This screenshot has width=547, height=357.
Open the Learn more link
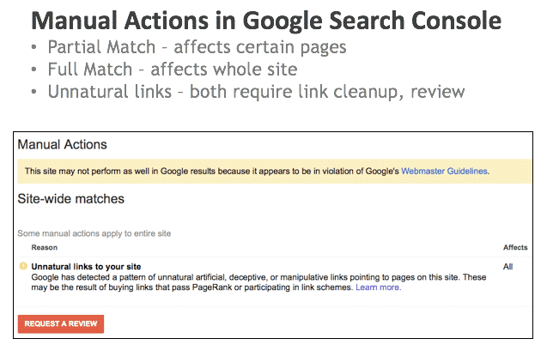(x=378, y=287)
